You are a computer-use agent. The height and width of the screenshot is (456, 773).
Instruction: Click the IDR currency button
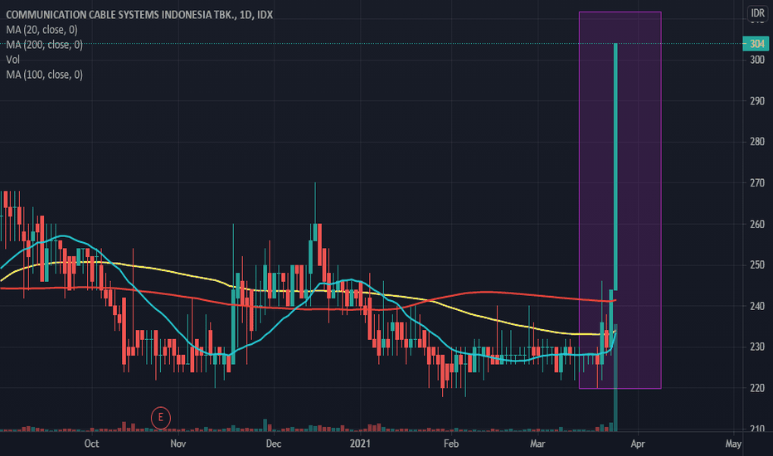pos(758,12)
